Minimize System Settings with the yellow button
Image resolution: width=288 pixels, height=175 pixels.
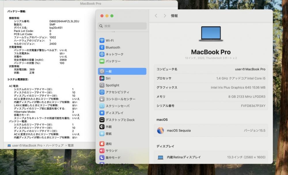[107, 16]
